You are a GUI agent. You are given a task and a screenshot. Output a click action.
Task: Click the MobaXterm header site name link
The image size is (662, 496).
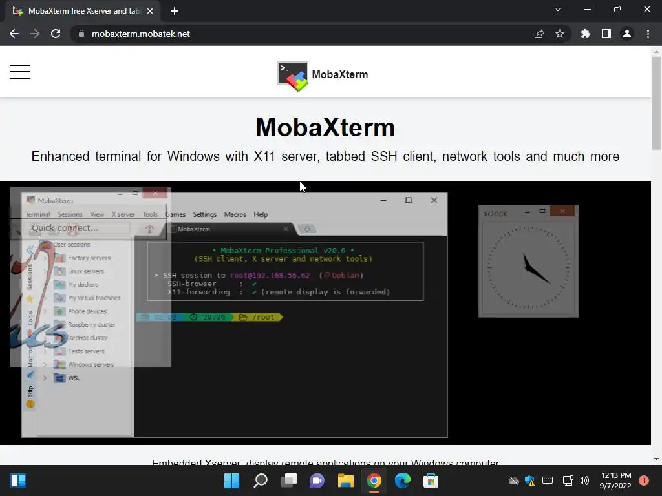click(x=340, y=75)
